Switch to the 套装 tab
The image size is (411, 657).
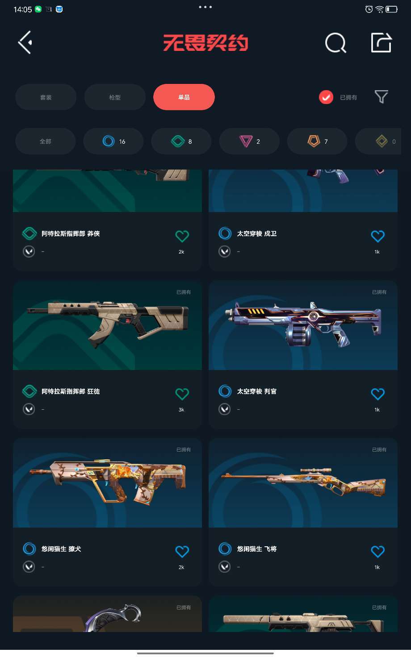click(46, 97)
